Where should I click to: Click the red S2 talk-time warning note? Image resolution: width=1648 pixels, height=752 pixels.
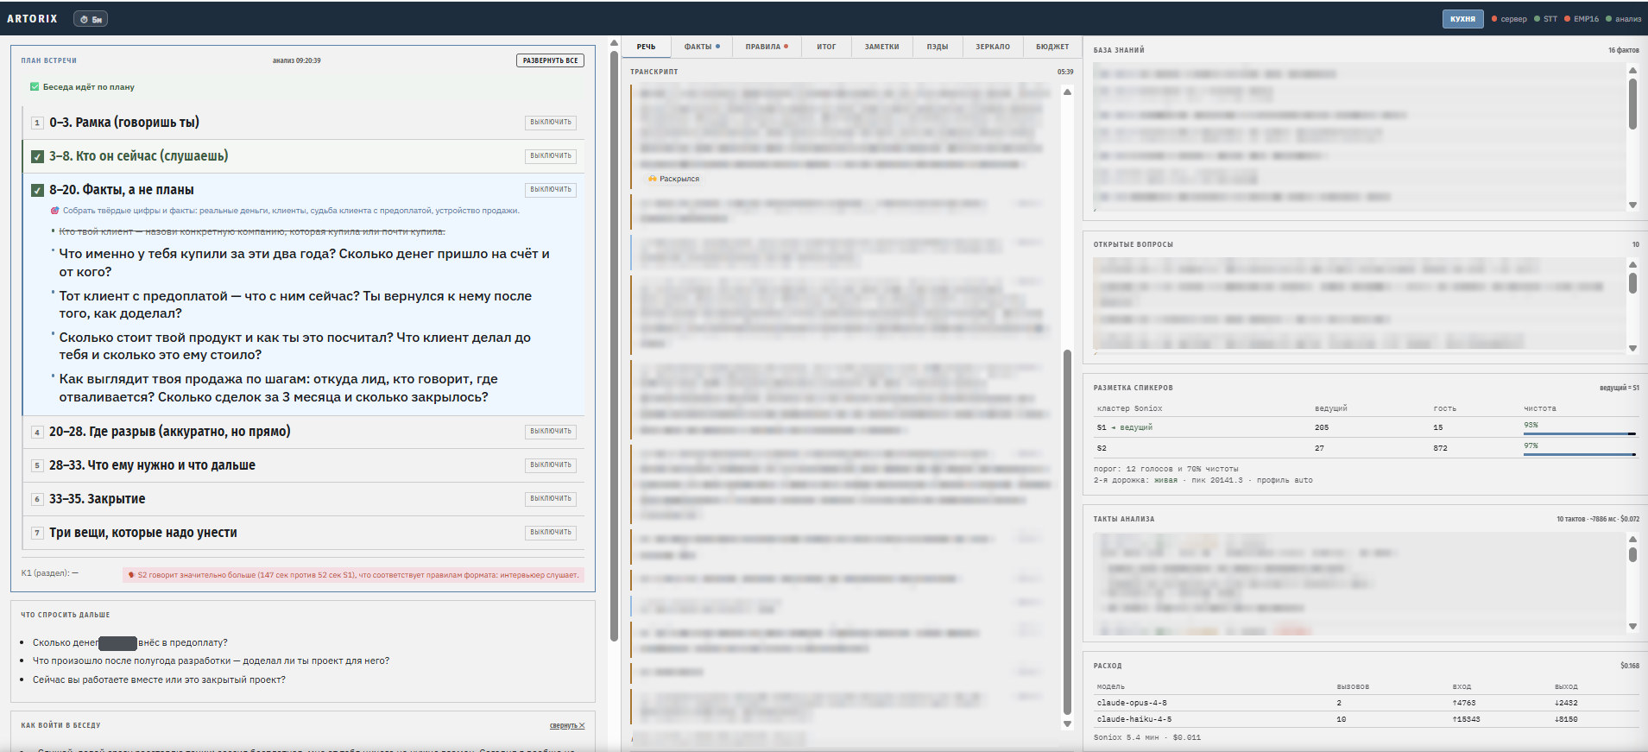point(353,575)
